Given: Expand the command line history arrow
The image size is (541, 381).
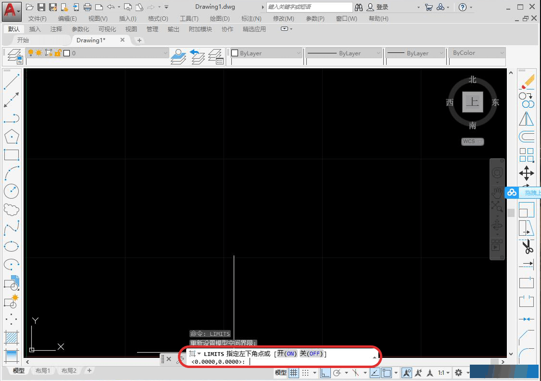Looking at the screenshot, I should (x=375, y=357).
